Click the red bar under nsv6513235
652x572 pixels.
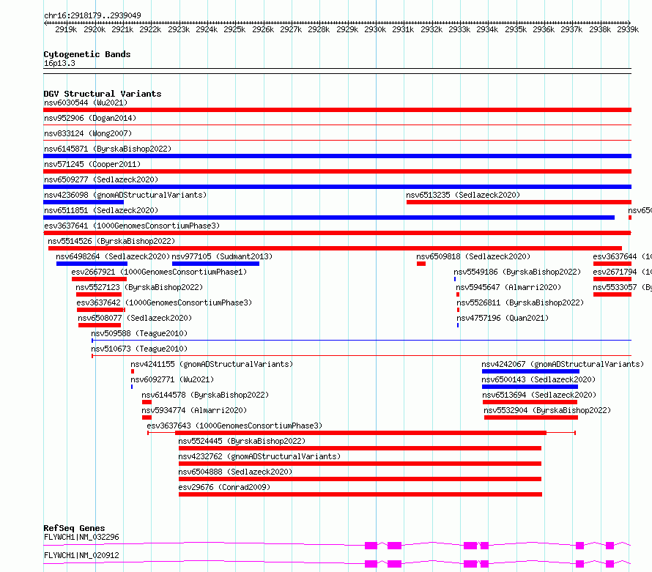[519, 202]
